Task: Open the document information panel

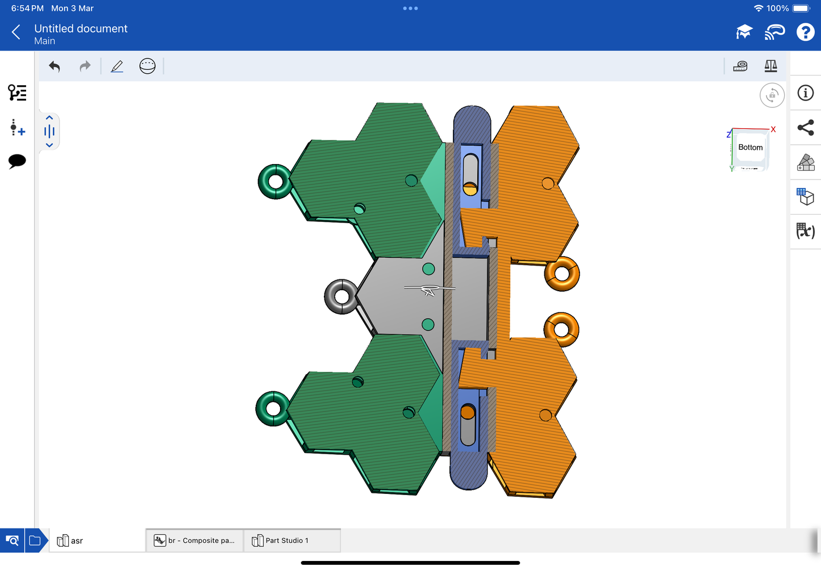Action: (x=805, y=93)
